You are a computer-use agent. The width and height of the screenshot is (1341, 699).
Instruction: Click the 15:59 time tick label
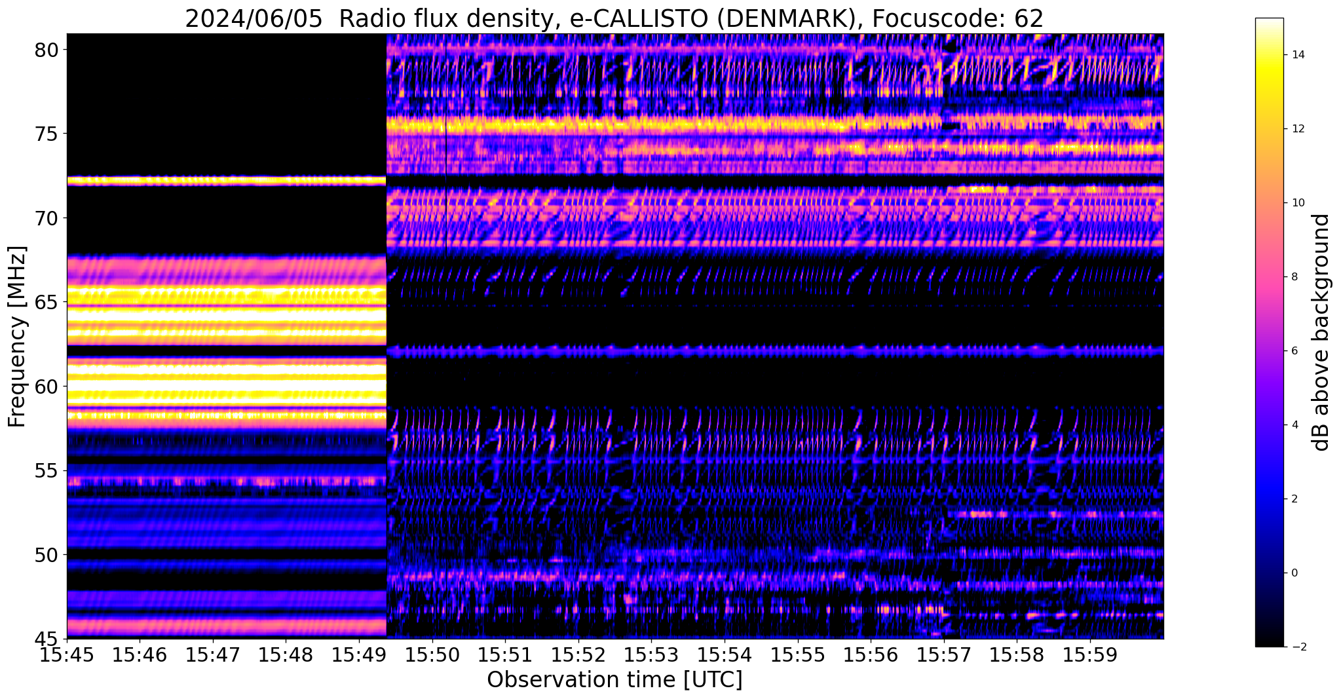pos(1090,655)
